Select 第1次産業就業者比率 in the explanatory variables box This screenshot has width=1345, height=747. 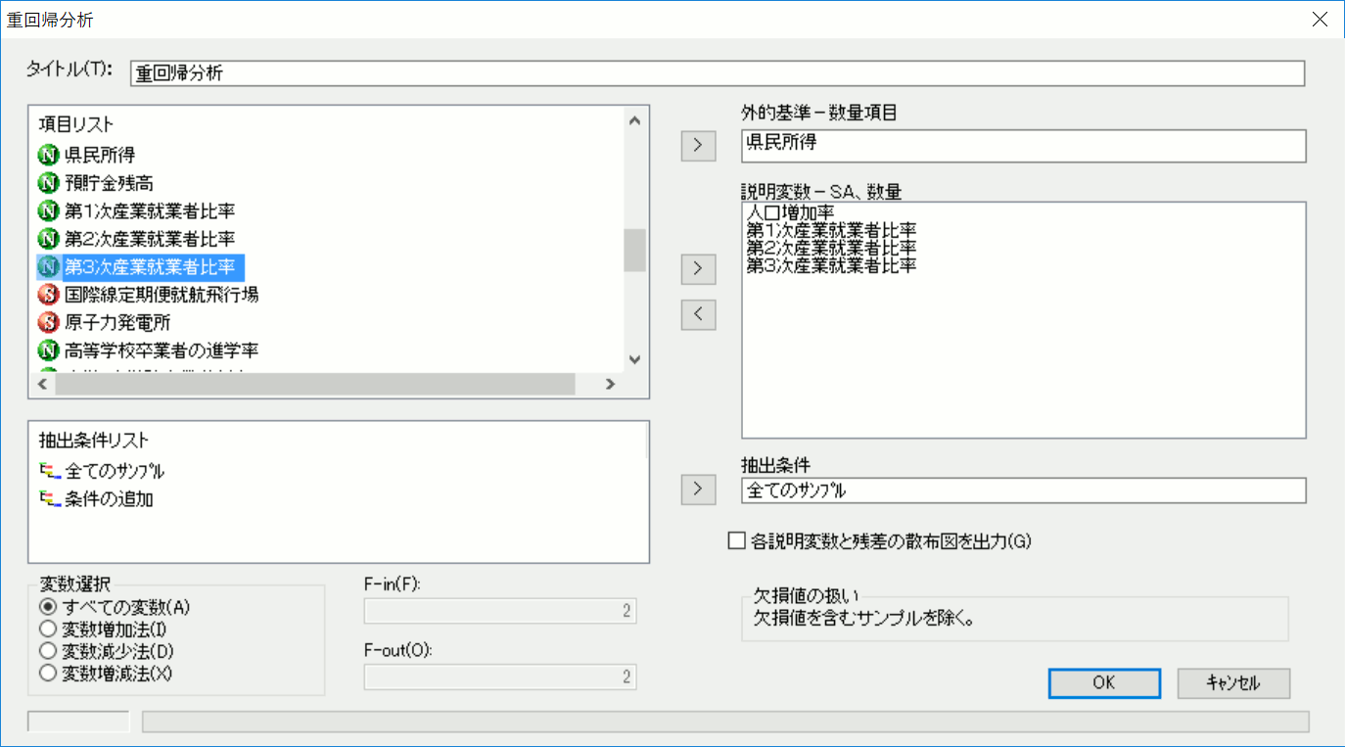pyautogui.click(x=831, y=230)
